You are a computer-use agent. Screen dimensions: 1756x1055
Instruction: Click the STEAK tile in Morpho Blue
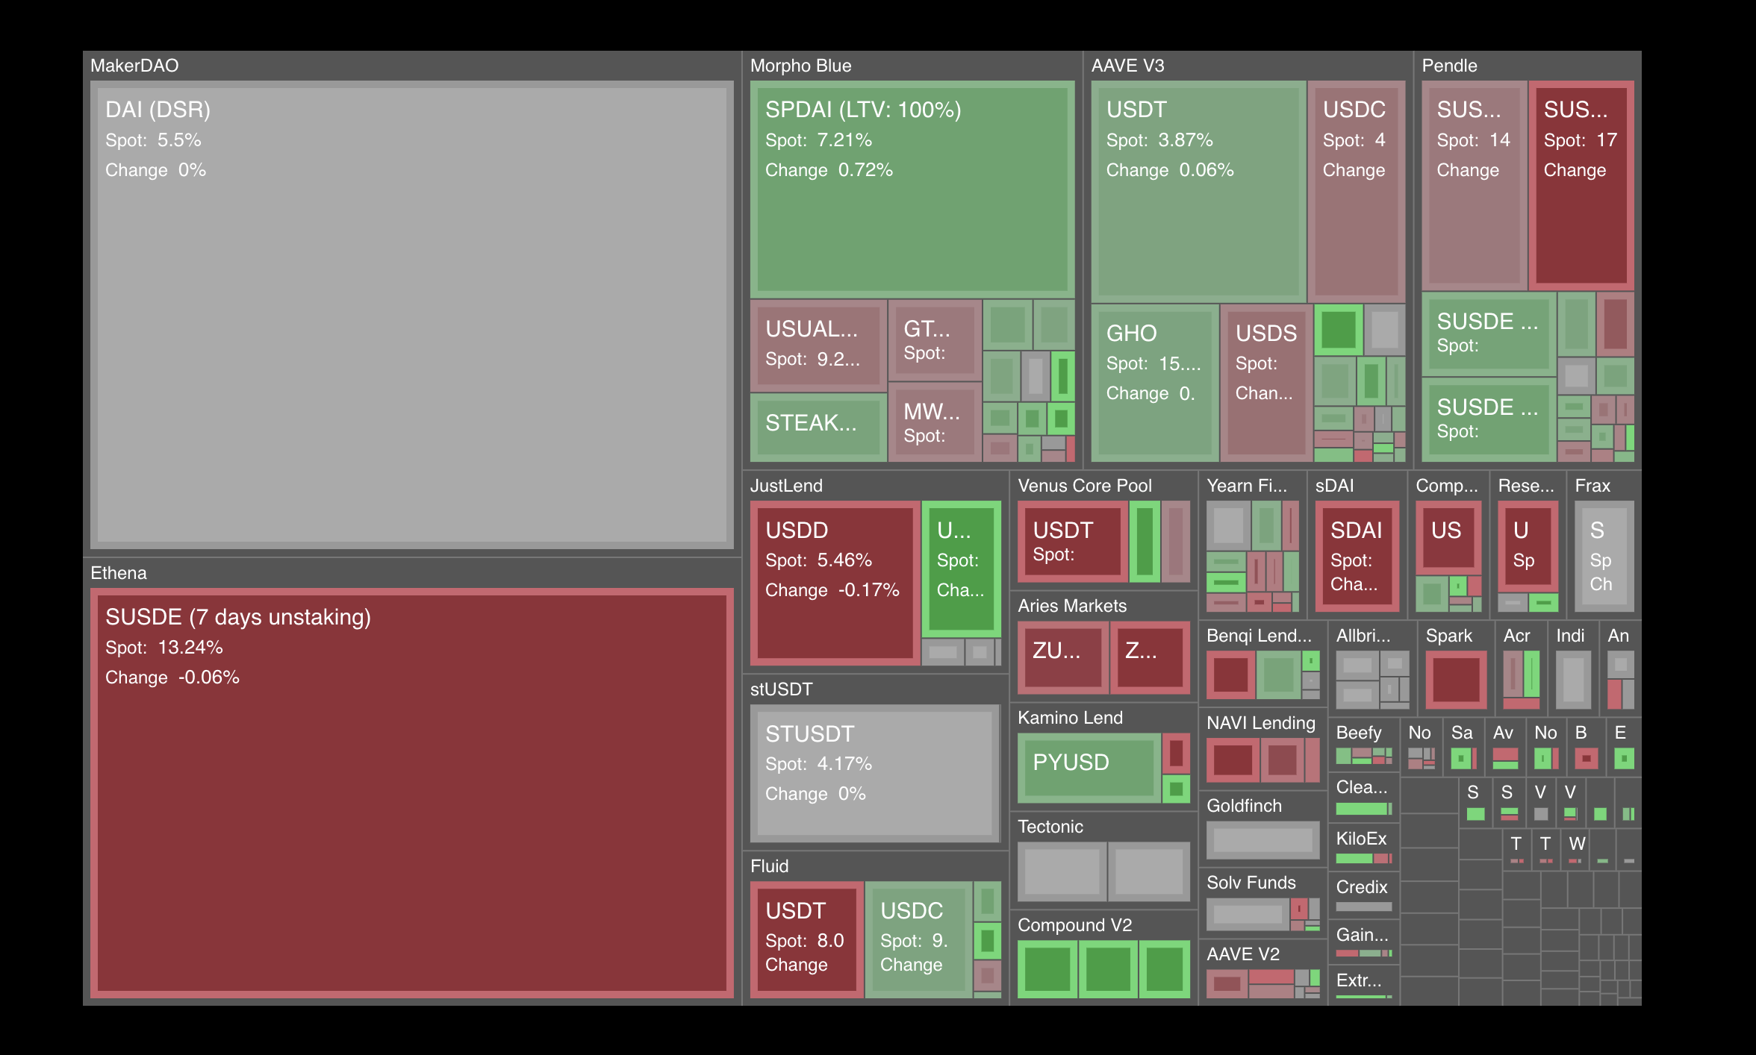tap(818, 427)
